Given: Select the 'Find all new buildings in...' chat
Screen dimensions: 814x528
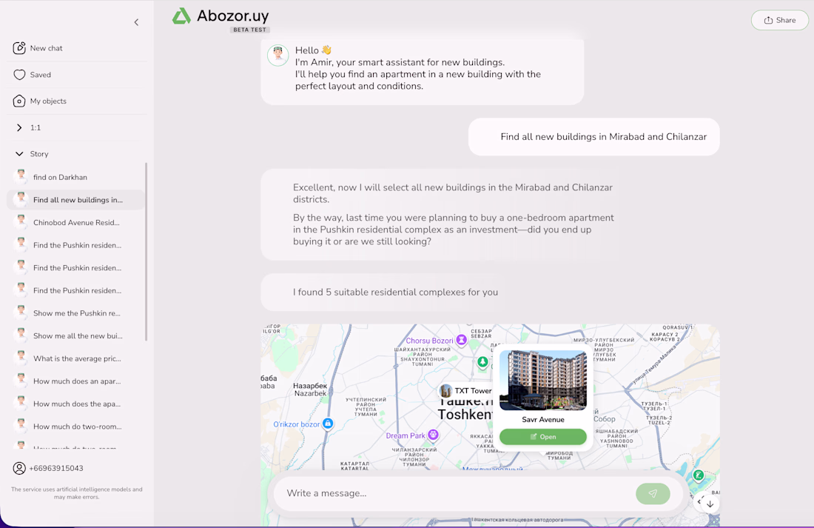Looking at the screenshot, I should click(75, 199).
